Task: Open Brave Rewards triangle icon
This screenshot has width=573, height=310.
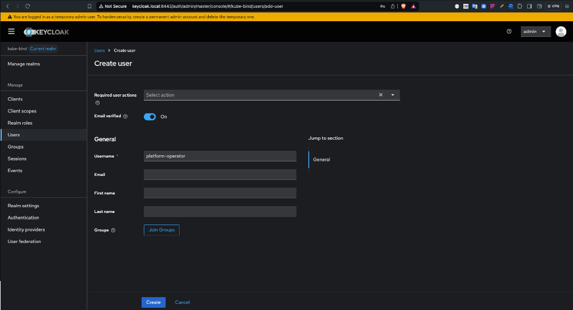Action: coord(414,6)
